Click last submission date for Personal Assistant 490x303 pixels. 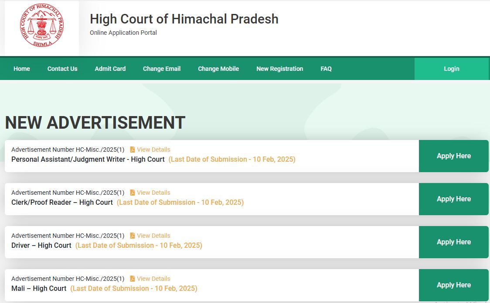232,159
